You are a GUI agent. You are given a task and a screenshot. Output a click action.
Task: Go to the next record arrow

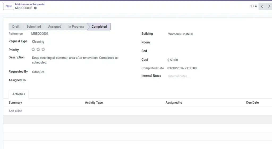click(x=269, y=6)
